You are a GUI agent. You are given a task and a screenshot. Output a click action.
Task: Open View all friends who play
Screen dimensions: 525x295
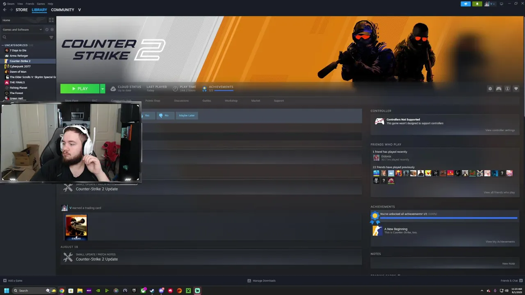point(499,192)
